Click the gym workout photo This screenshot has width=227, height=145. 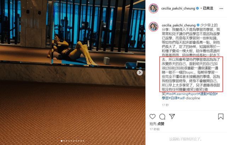73,72
